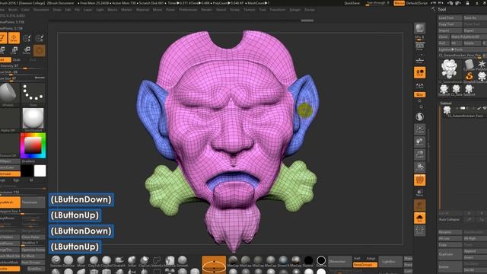Click the Load Tool button
Viewport: 487px width, 274px height.
(x=450, y=18)
